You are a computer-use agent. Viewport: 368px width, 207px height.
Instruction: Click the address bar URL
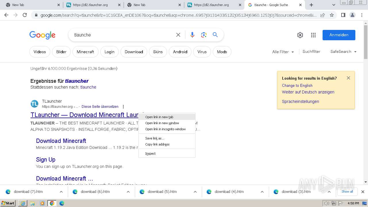[178, 15]
